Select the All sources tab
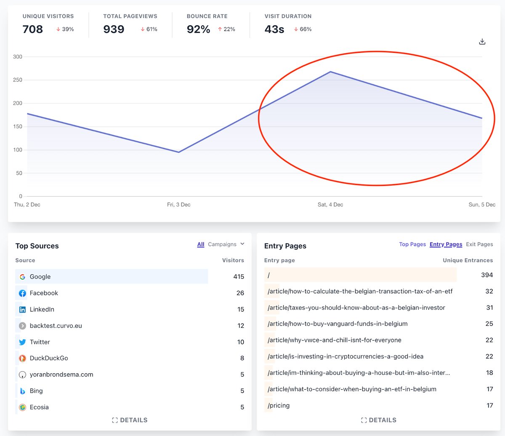This screenshot has width=505, height=436. point(201,244)
